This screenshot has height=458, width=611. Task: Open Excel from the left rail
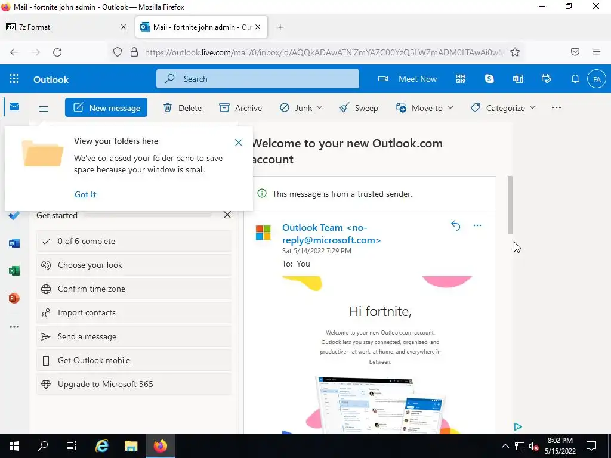click(14, 271)
